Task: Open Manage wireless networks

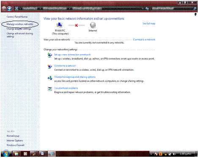Action: 20,24
